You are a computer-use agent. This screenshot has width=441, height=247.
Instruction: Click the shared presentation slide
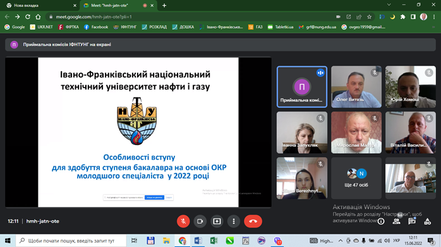(138, 132)
